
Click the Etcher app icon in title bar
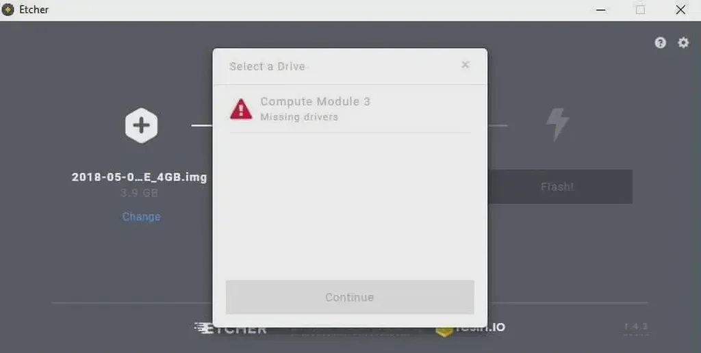click(x=8, y=10)
